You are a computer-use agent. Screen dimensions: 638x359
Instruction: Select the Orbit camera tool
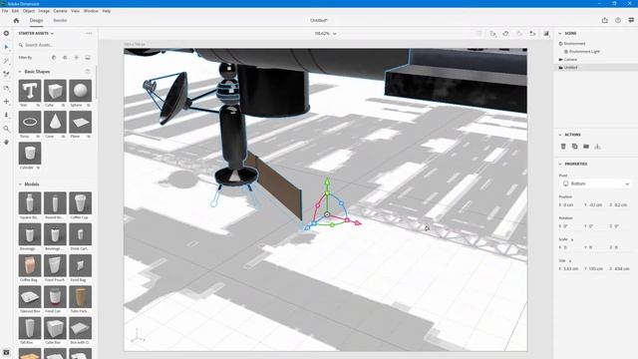click(6, 88)
